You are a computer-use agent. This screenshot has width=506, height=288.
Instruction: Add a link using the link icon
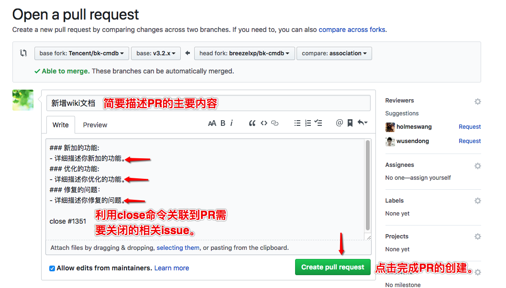(275, 123)
